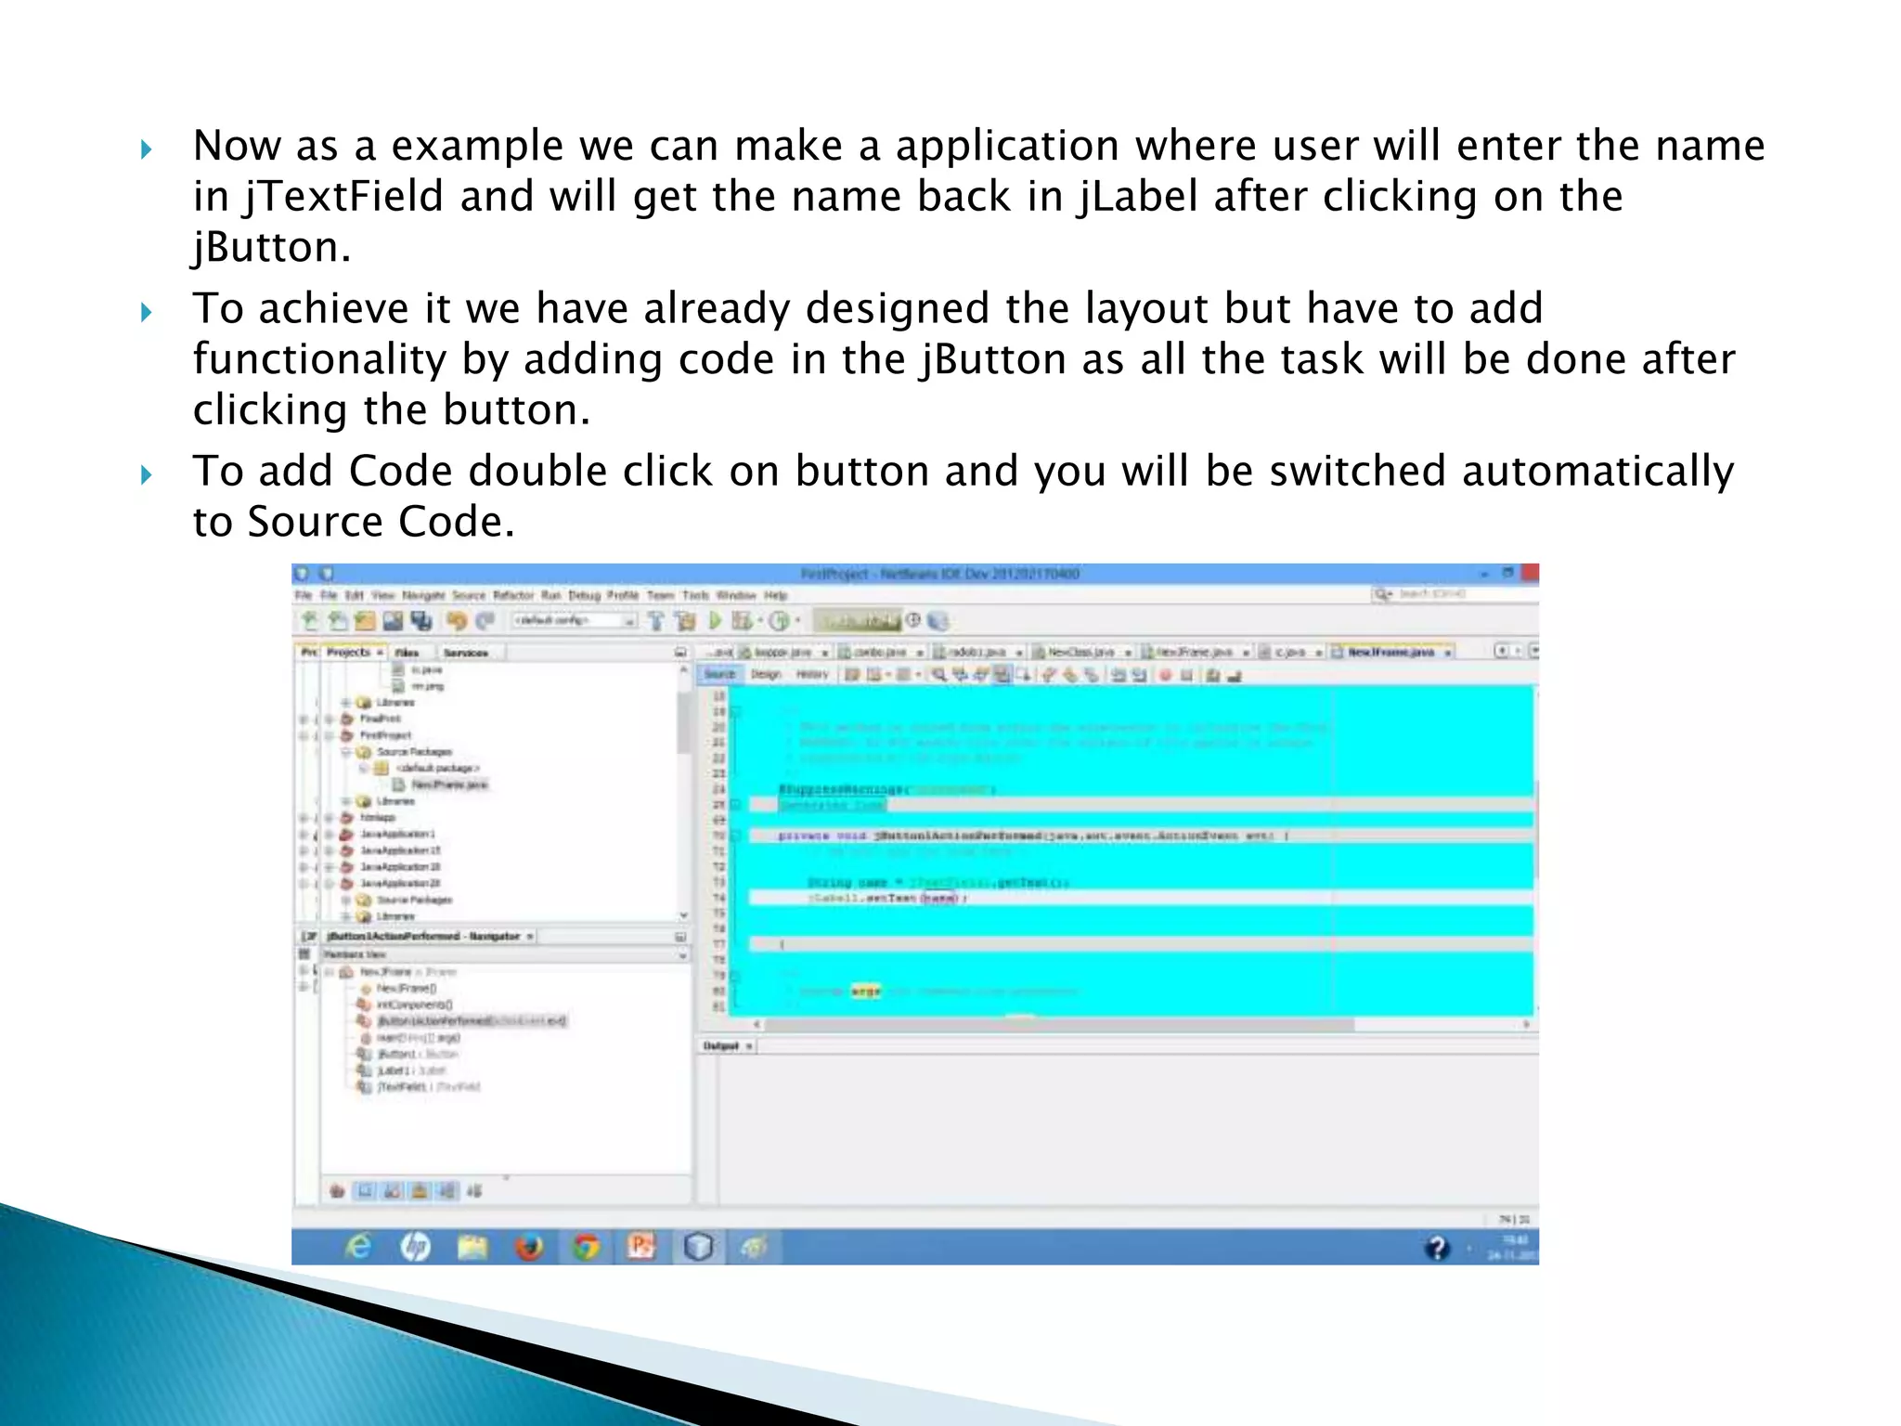This screenshot has height=1426, width=1901.
Task: Click the Profile Project clock icon
Action: [780, 620]
